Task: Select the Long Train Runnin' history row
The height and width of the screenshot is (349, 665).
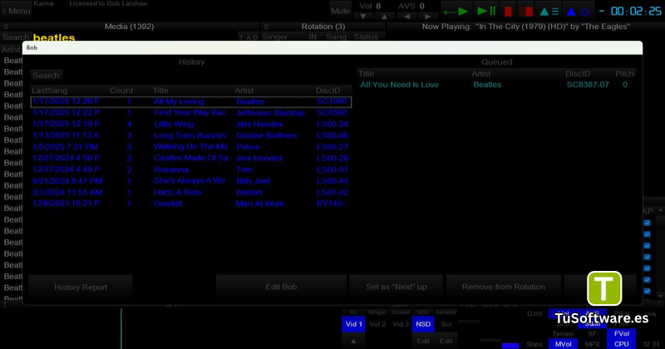Action: (x=191, y=135)
